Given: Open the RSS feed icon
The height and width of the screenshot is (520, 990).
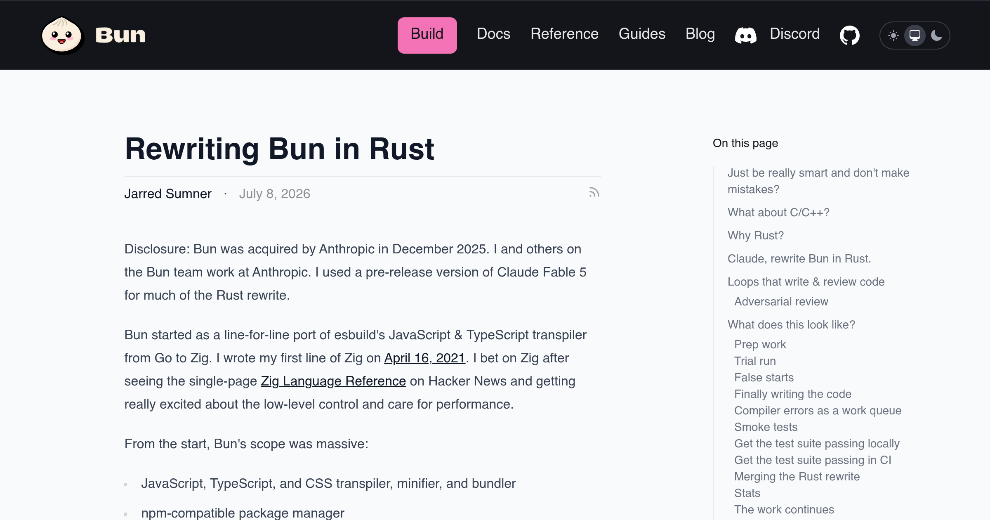Looking at the screenshot, I should [594, 192].
